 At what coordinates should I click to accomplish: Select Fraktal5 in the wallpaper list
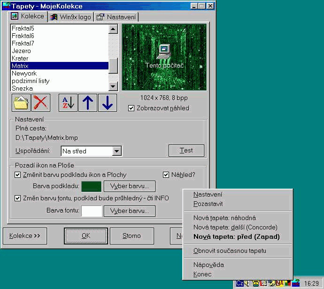pyautogui.click(x=60, y=28)
